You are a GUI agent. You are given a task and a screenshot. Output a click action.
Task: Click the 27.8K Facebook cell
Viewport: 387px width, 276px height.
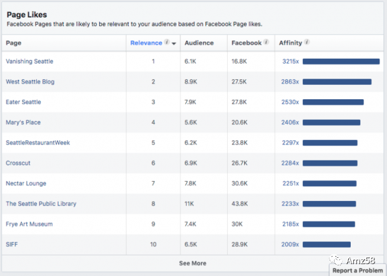pos(239,102)
